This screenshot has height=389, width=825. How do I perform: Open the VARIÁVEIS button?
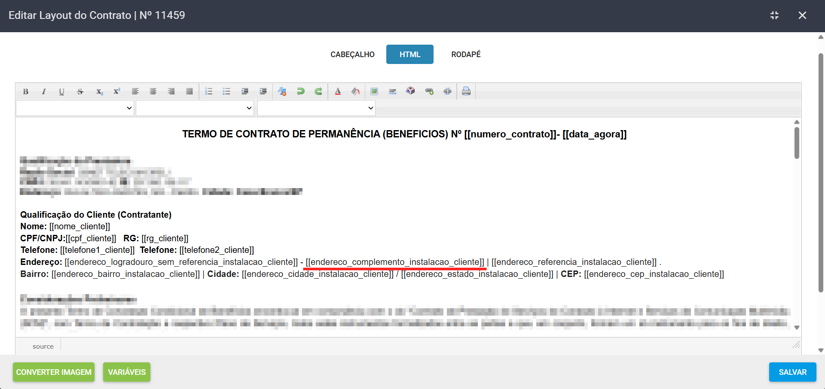point(127,372)
